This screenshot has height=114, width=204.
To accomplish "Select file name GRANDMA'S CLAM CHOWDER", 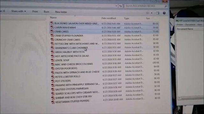I will [71, 48].
